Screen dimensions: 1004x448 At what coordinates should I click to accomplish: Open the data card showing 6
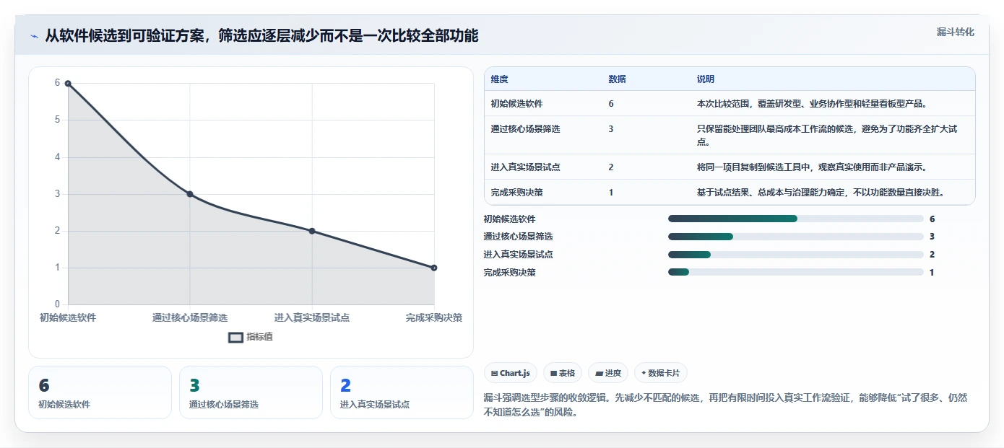pyautogui.click(x=100, y=392)
